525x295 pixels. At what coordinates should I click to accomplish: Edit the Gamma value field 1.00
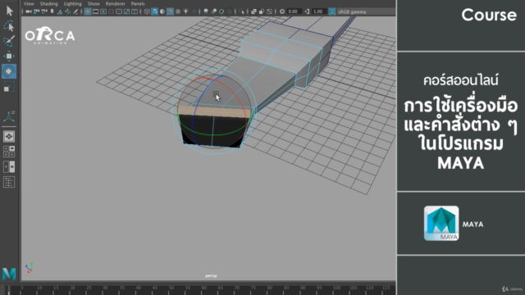point(319,11)
